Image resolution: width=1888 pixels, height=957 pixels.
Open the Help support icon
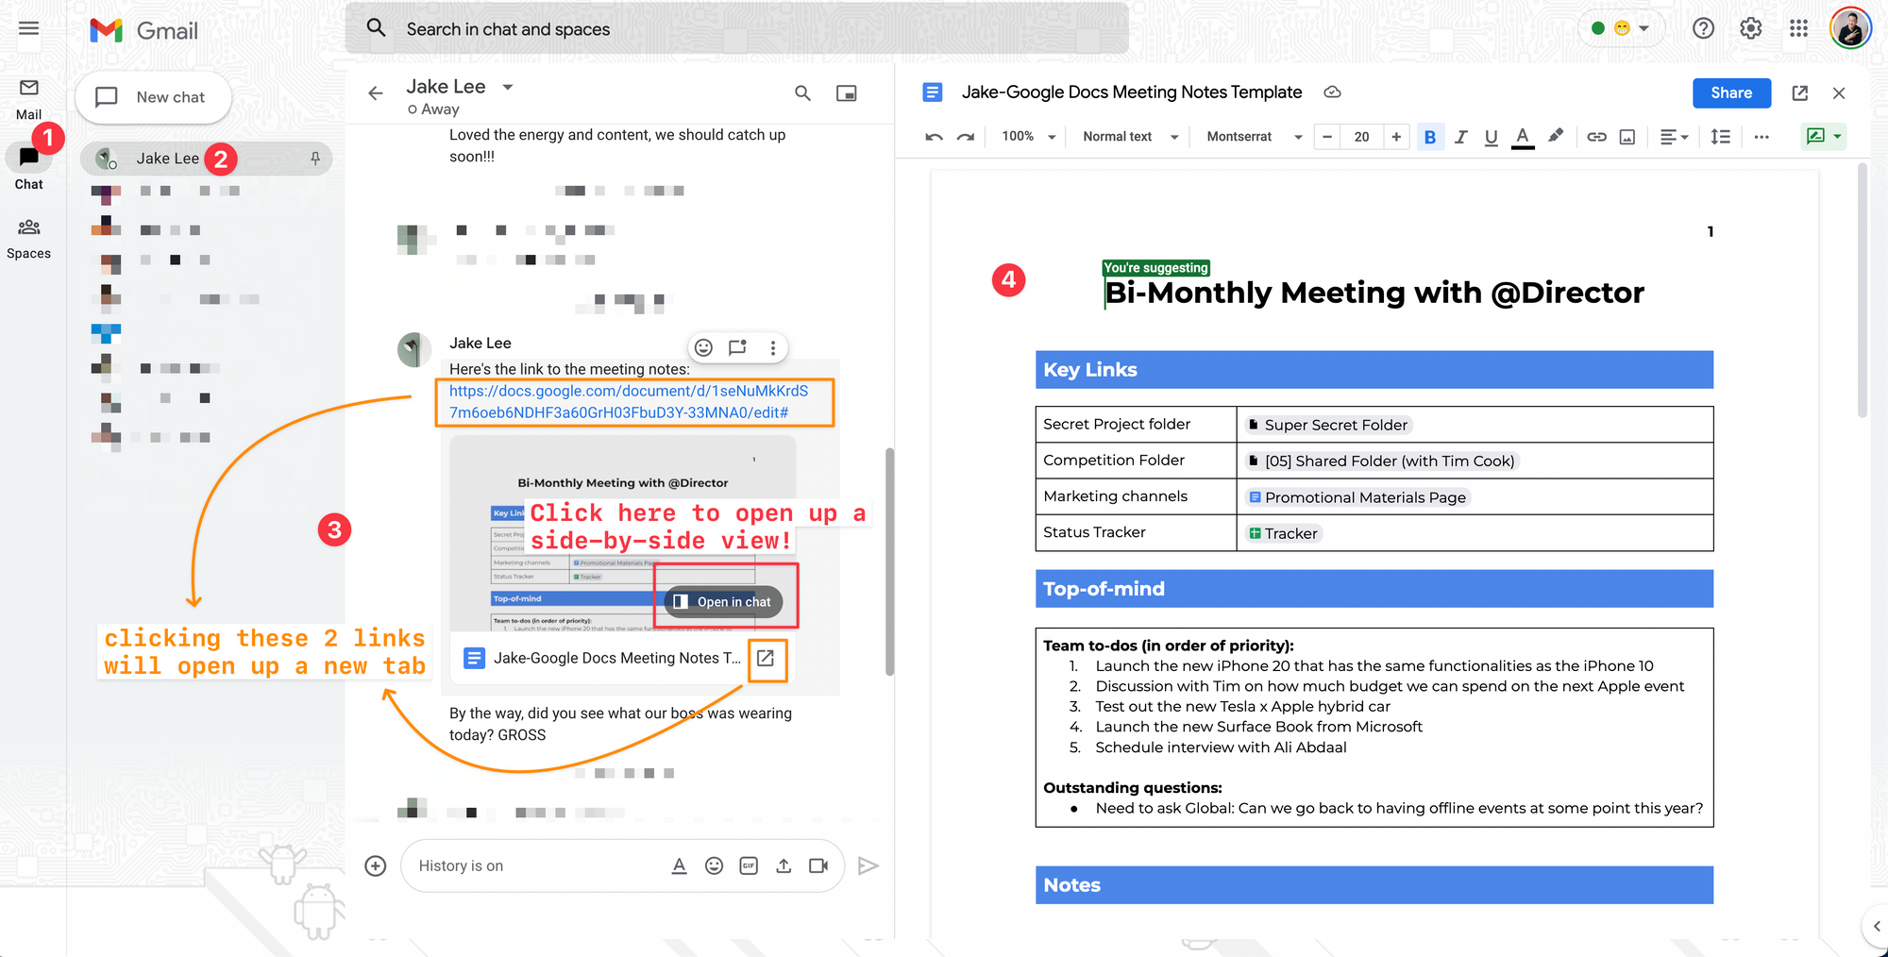click(1703, 28)
